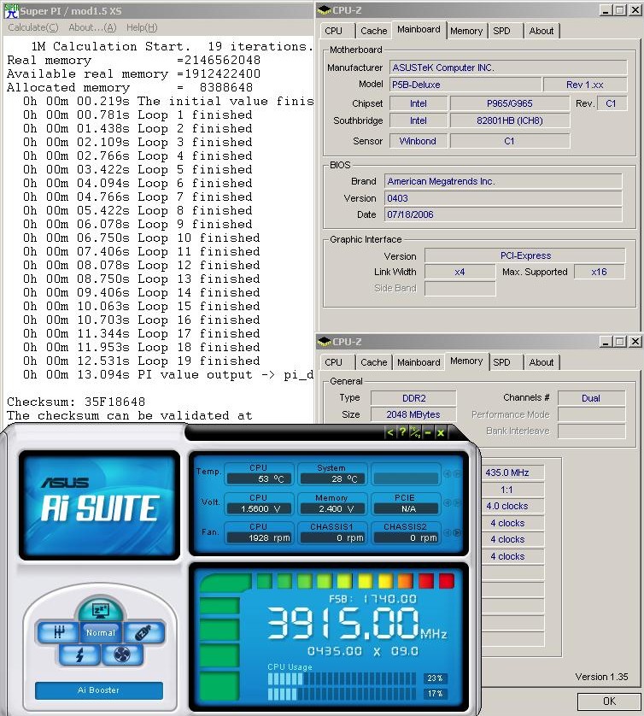This screenshot has width=644, height=716.
Task: Open Q-Fan with the fan icon
Action: pyautogui.click(x=122, y=654)
